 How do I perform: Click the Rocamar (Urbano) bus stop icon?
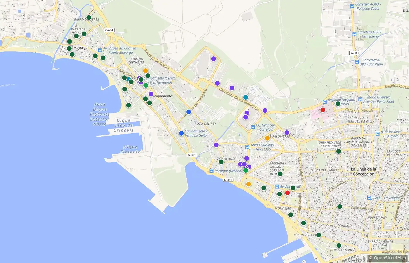pos(211,171)
